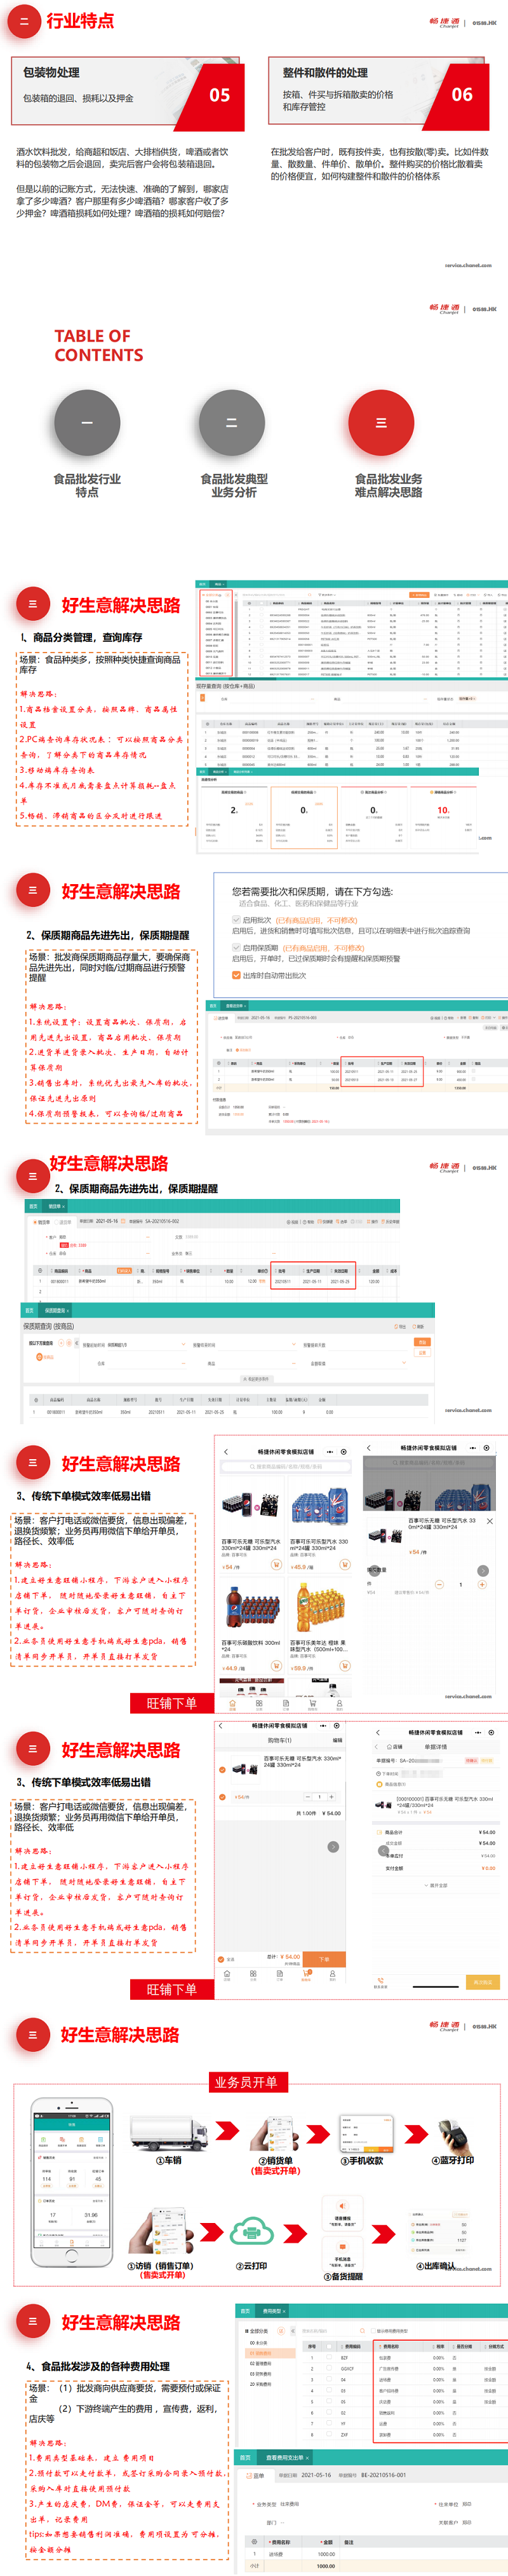Tap cart icon beside ¥45.9/件 product
The width and height of the screenshot is (508, 2576).
pos(344,1566)
